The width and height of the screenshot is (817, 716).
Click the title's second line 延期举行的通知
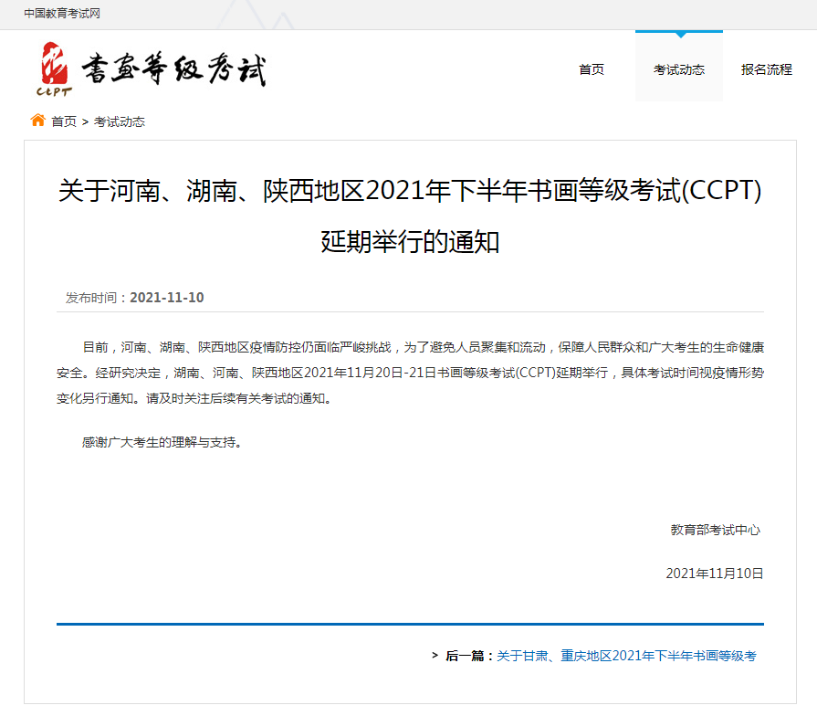coord(410,242)
